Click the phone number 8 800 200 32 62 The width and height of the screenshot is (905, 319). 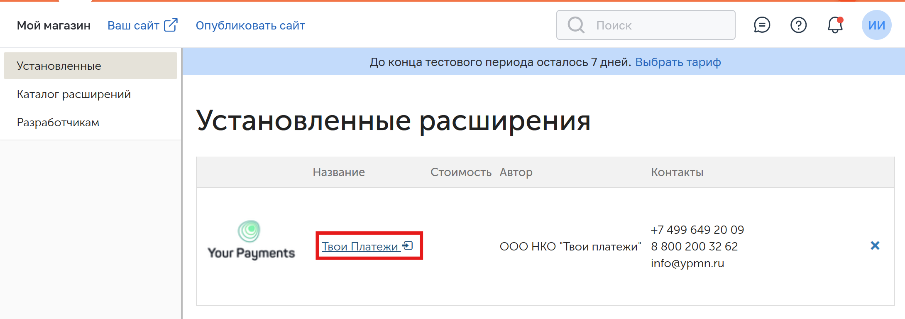694,246
